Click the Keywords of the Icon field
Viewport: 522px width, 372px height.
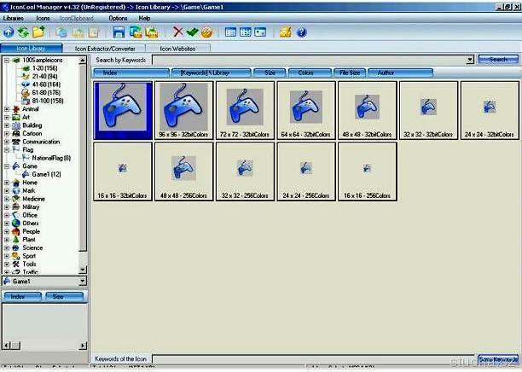(313, 359)
